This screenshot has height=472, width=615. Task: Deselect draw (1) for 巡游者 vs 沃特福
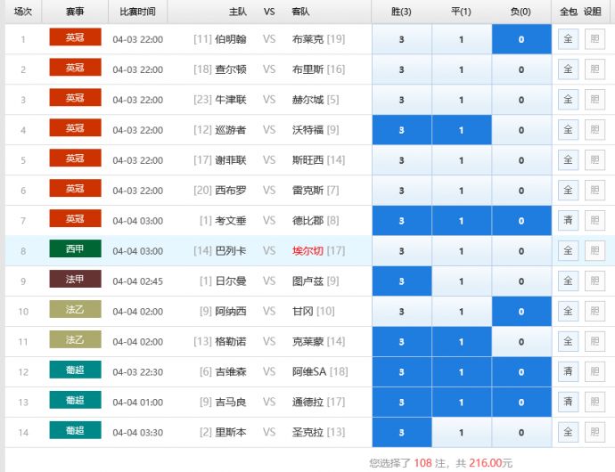tap(461, 130)
